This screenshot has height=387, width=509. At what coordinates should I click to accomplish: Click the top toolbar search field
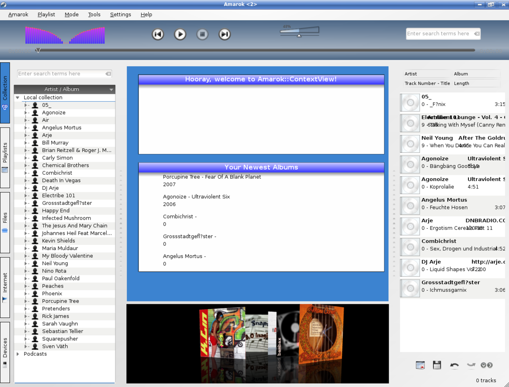tap(438, 34)
